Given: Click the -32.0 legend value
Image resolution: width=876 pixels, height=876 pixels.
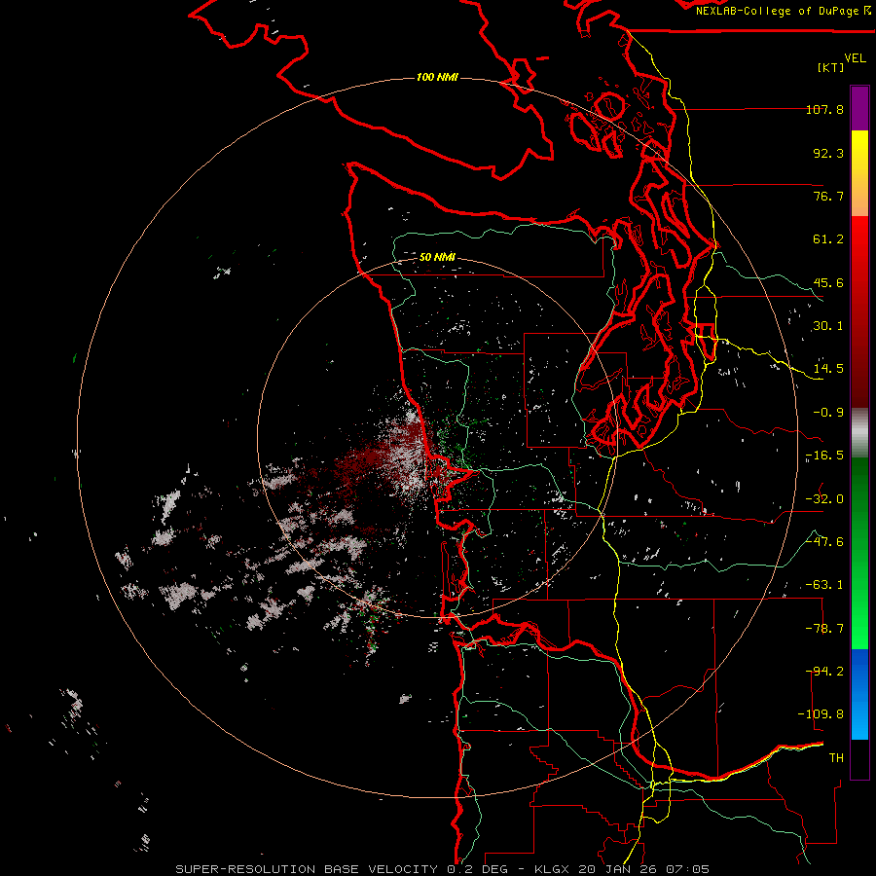Looking at the screenshot, I should (x=824, y=499).
